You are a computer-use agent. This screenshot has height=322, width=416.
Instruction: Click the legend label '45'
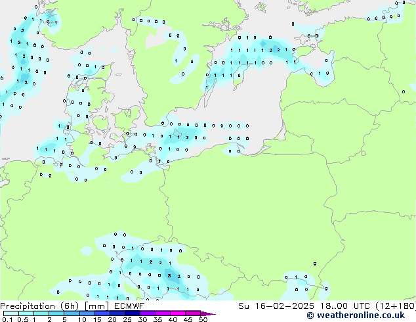(188, 319)
